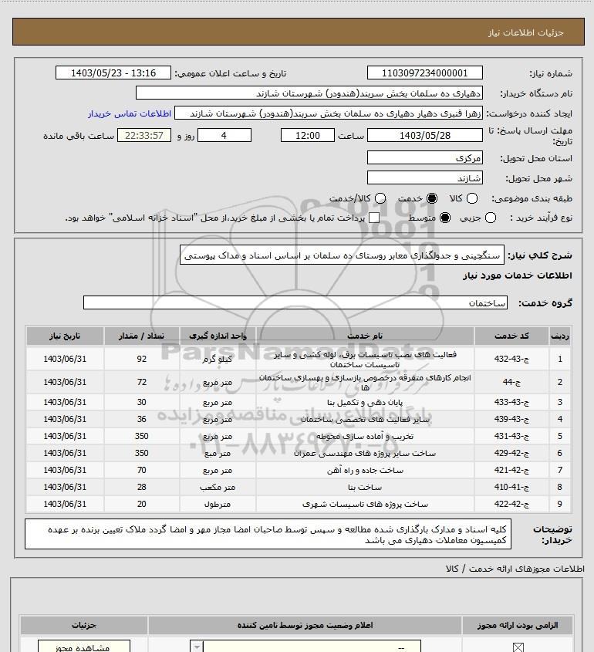The width and height of the screenshot is (594, 652).
Task: Select the متوسط purchase type radio
Action: (x=445, y=218)
